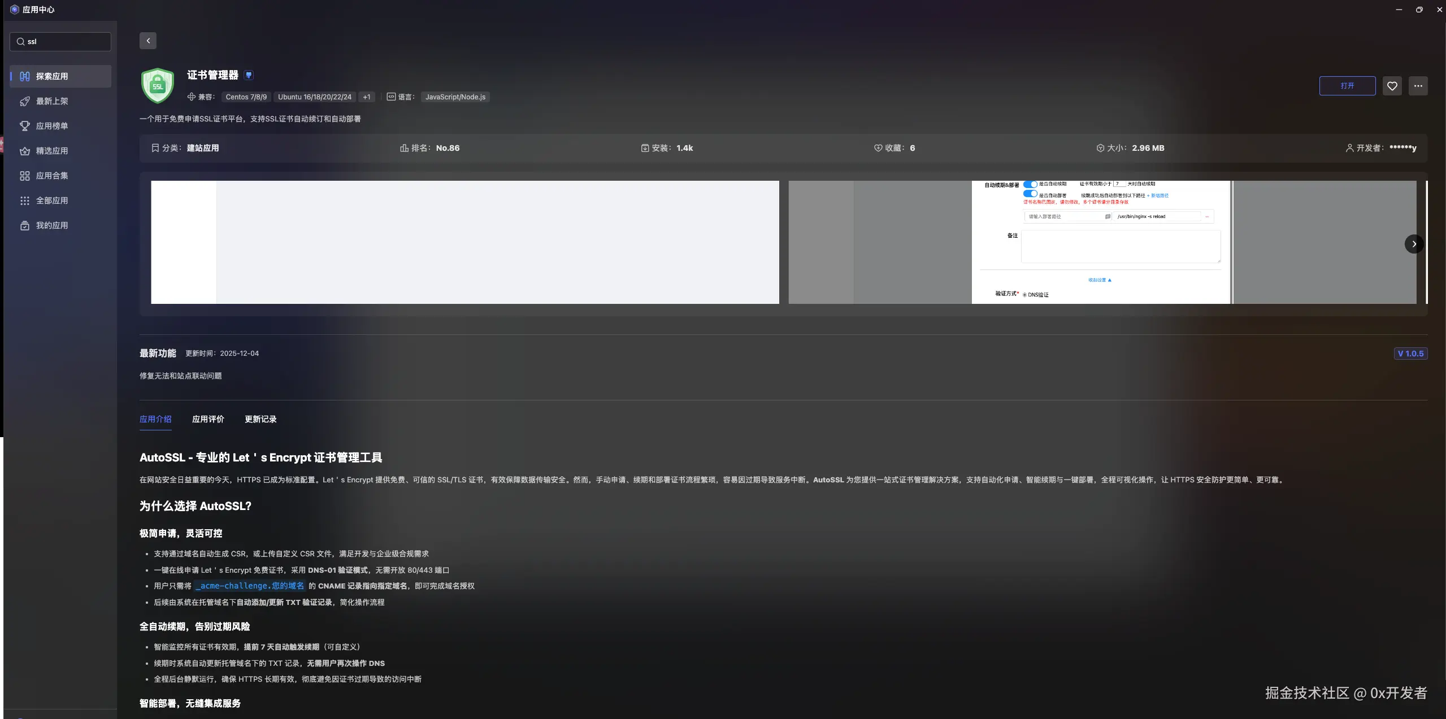The image size is (1446, 719).
Task: Open 最新上架 rocket sidebar item
Action: coord(51,101)
